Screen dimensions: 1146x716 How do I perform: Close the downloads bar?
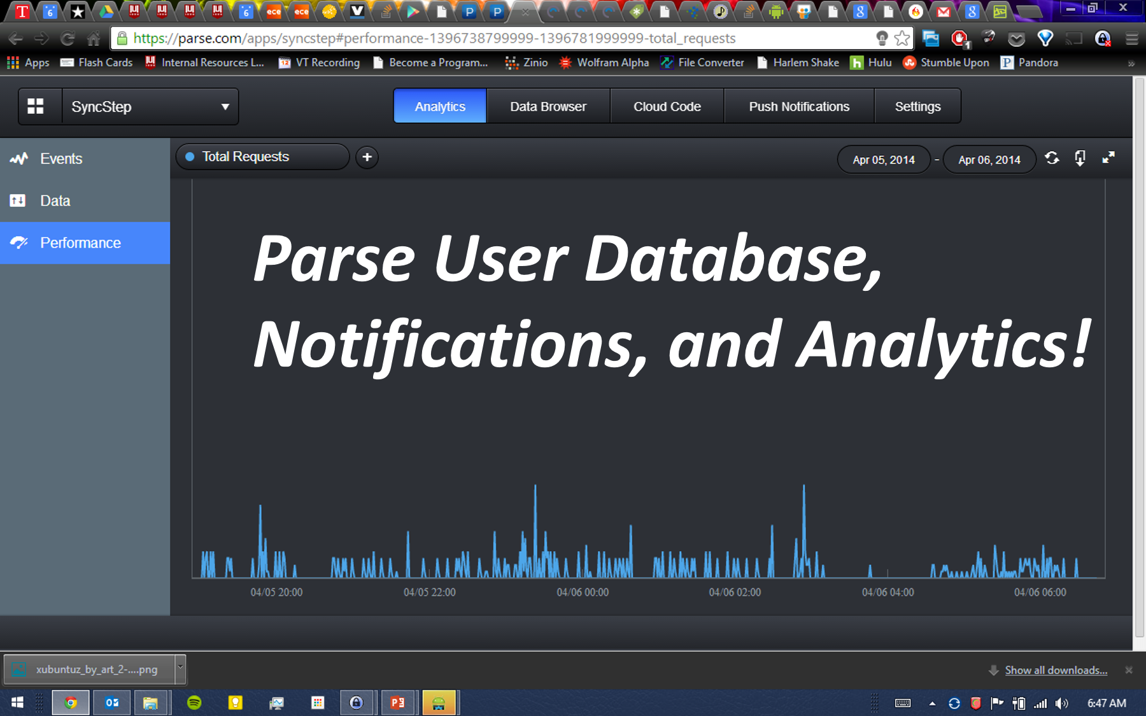click(1129, 670)
